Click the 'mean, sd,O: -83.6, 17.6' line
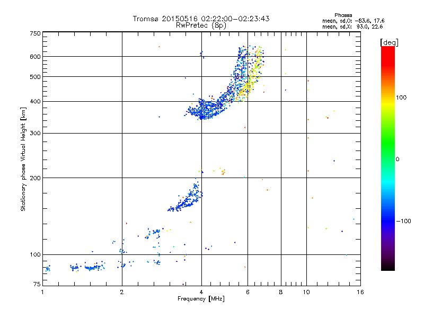 (354, 21)
